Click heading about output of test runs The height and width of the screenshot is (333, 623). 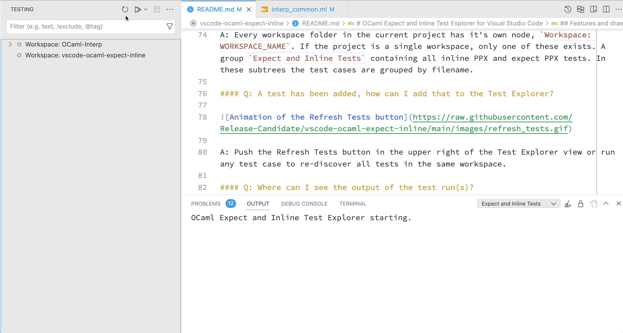click(347, 188)
